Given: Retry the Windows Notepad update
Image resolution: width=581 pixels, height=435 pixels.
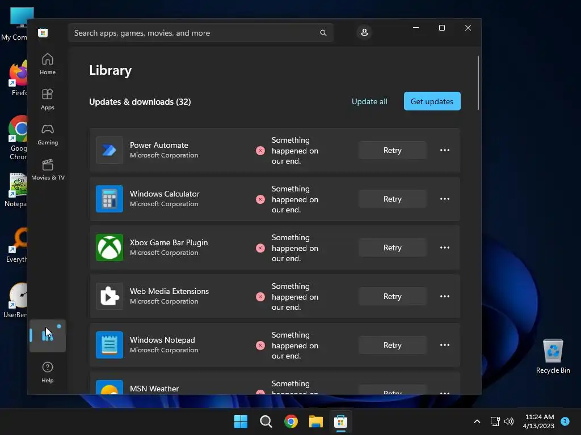Looking at the screenshot, I should (393, 345).
